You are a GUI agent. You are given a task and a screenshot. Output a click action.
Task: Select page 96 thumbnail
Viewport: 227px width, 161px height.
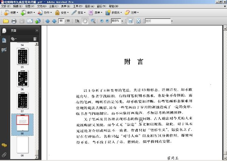tap(23, 79)
